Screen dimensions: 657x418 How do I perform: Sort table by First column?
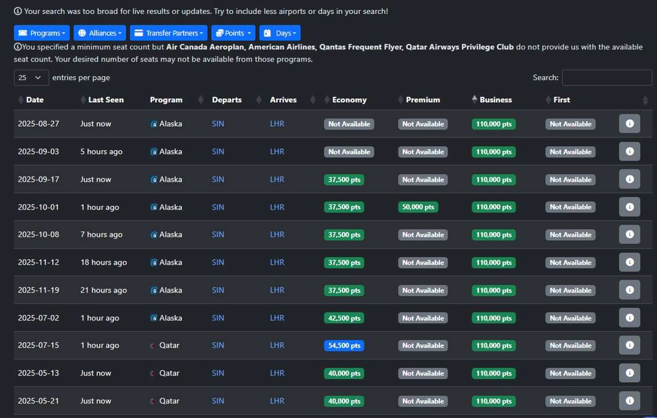click(x=562, y=100)
